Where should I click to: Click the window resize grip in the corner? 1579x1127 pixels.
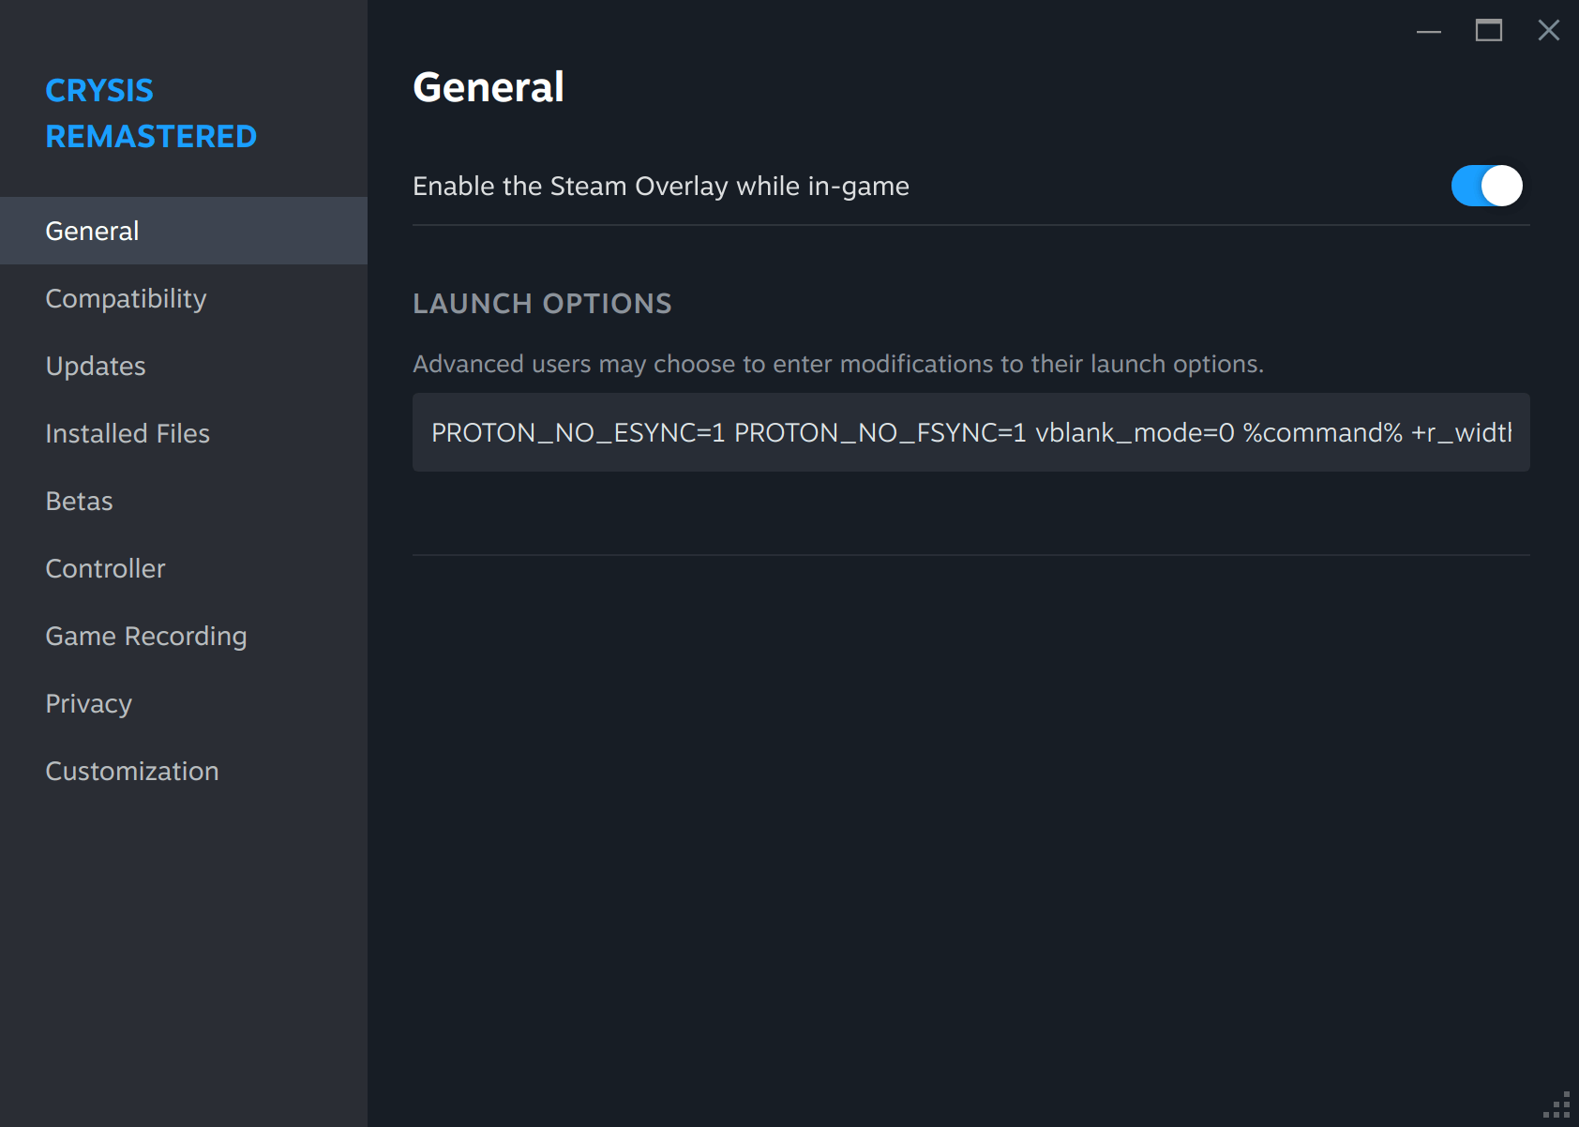coord(1558,1106)
